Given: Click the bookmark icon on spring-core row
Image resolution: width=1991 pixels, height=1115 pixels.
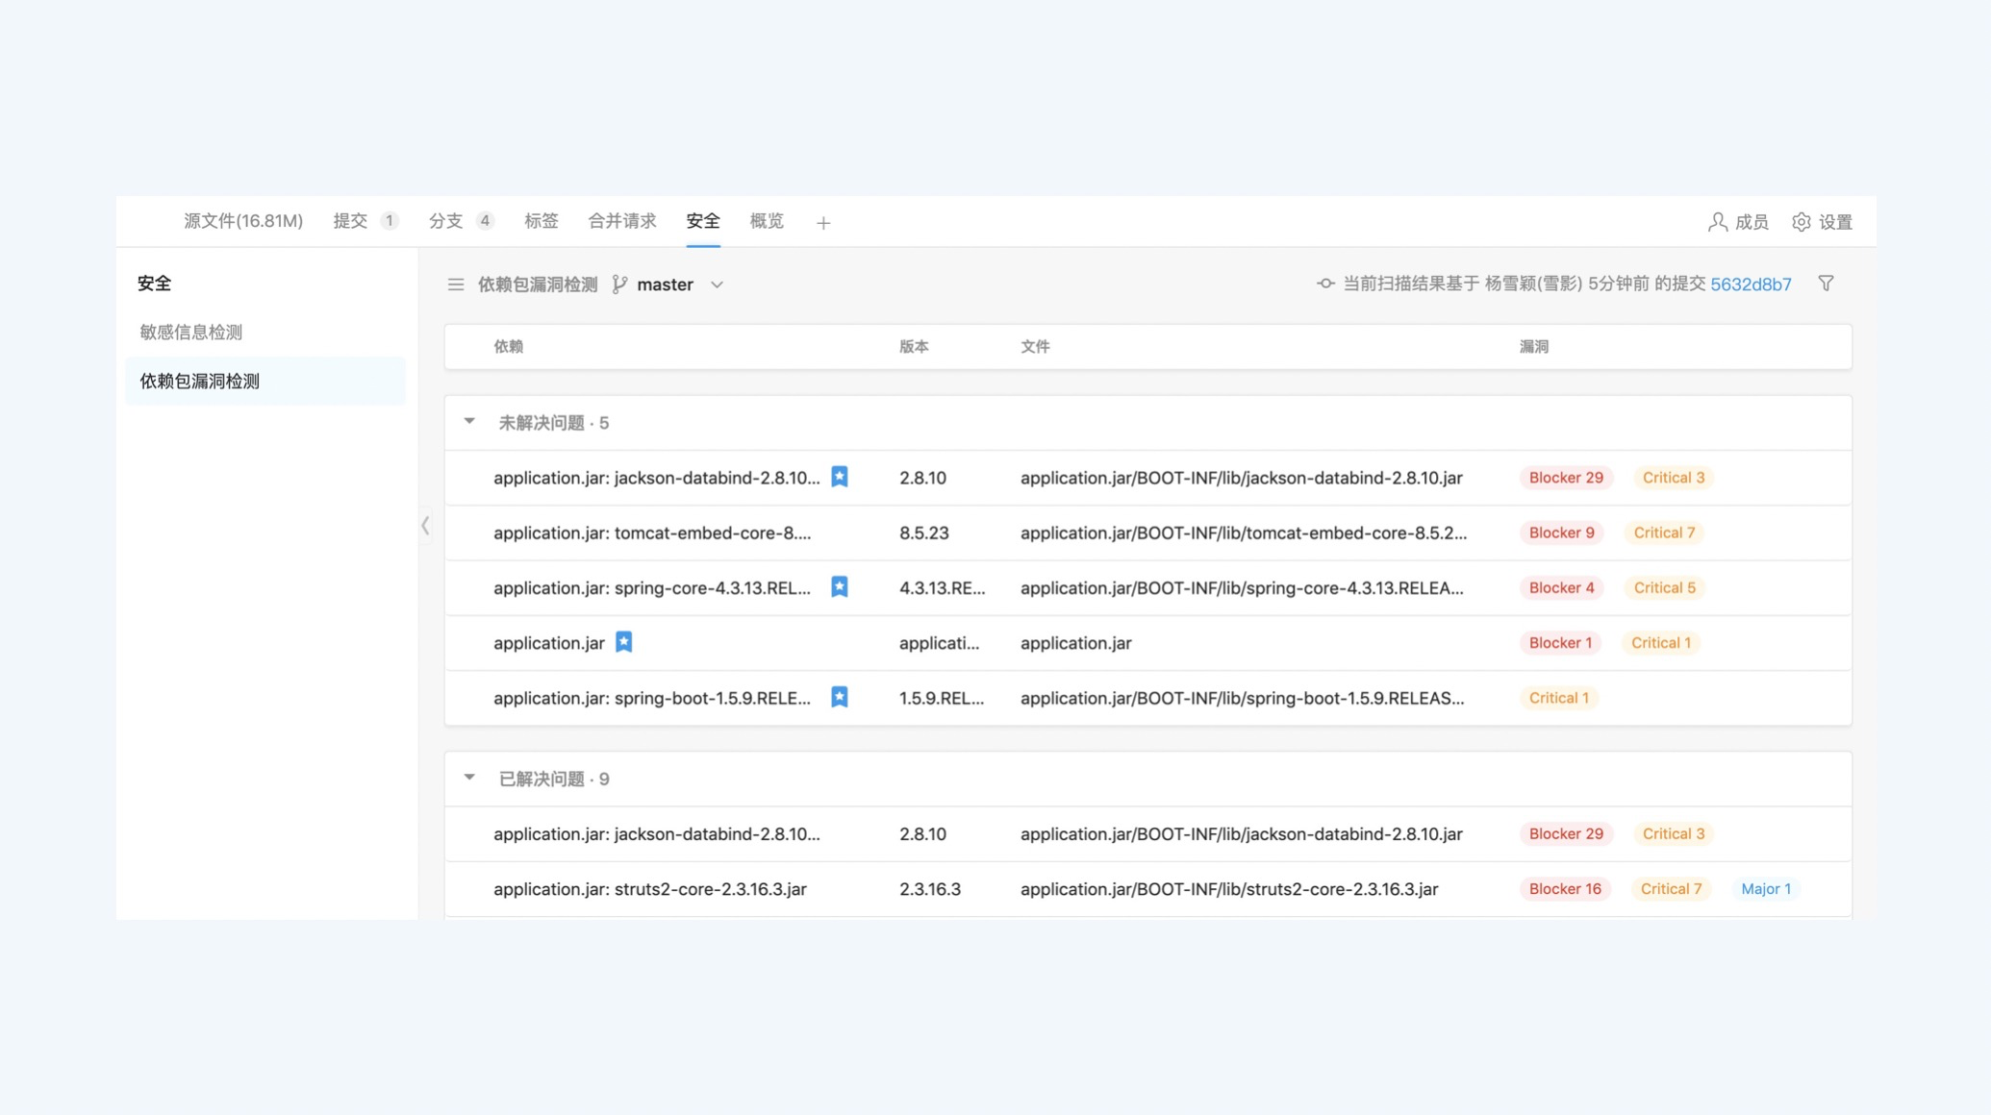Looking at the screenshot, I should pos(840,587).
